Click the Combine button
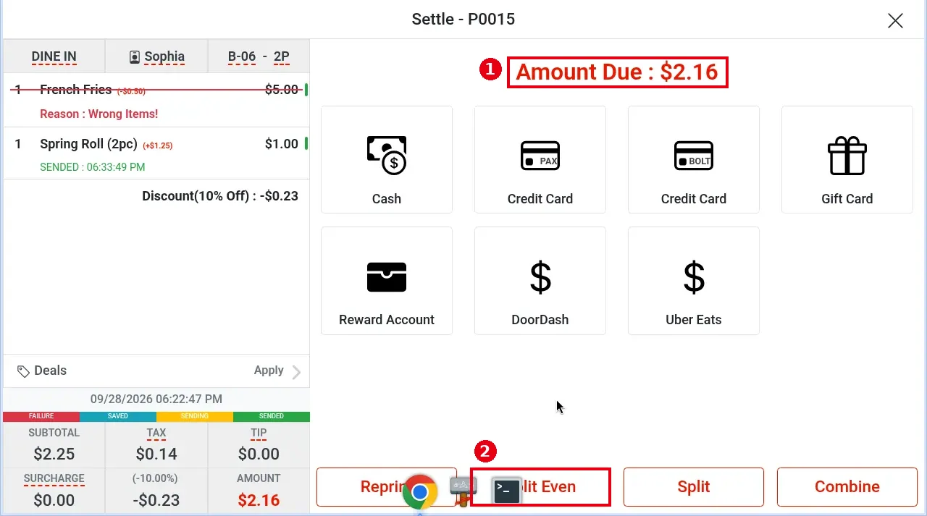Screen dimensions: 927x516 [x=847, y=486]
